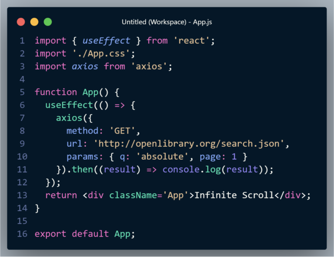Image resolution: width=334 pixels, height=257 pixels.
Task: Click line number 1 in the gutter
Action: 22,41
